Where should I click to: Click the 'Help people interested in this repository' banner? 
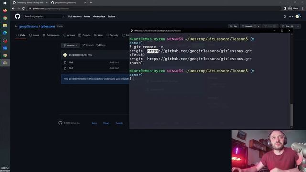[95, 79]
